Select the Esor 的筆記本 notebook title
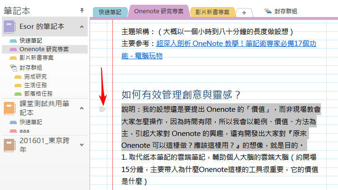Screen dimensions: 338x190 [42, 27]
